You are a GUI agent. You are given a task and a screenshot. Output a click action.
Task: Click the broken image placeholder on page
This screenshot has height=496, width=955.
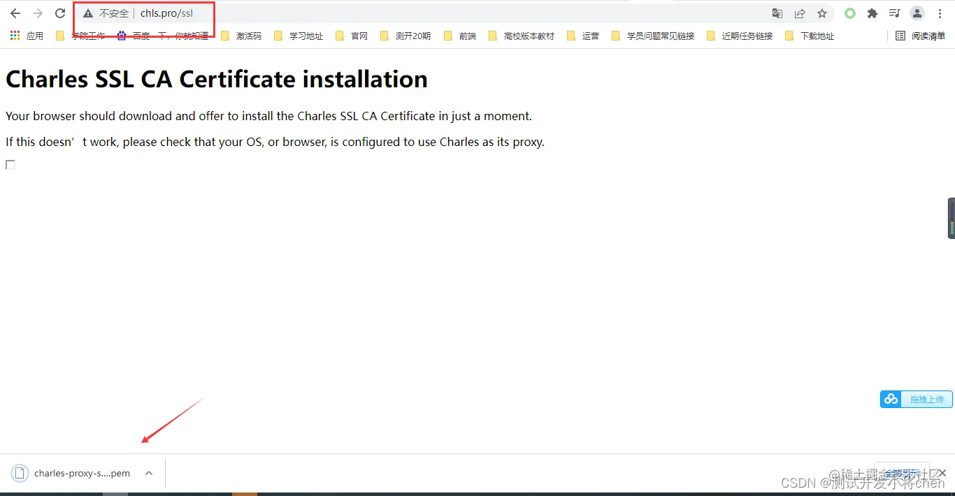10,165
